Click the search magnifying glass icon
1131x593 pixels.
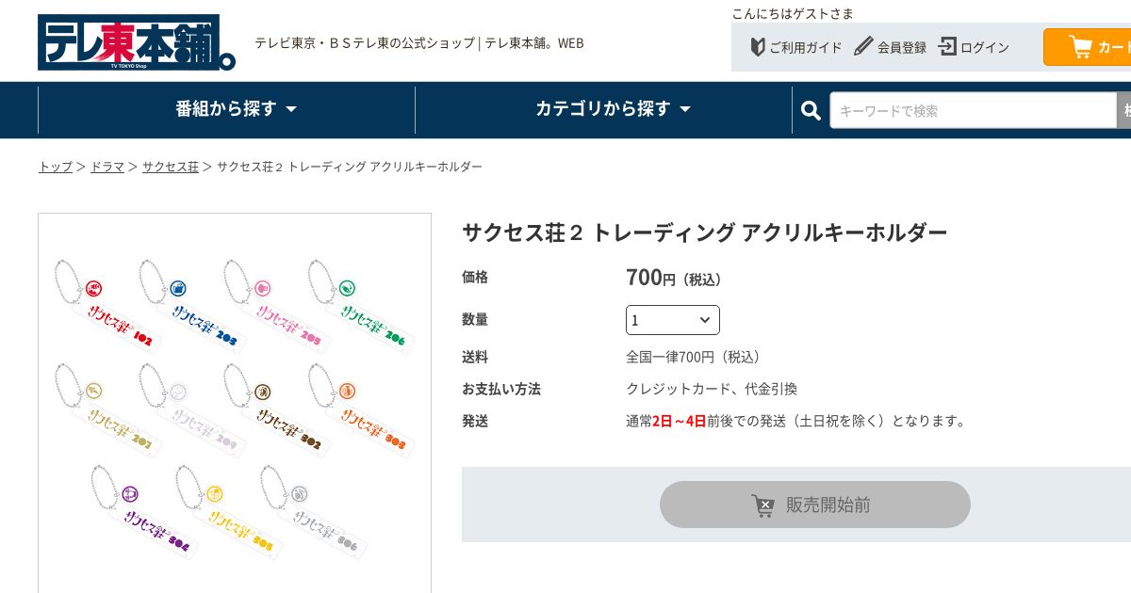[x=811, y=111]
